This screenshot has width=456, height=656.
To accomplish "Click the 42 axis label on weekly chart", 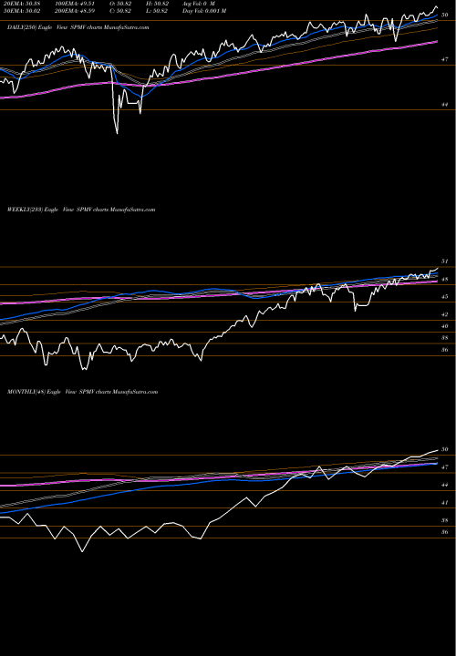I will tap(445, 314).
